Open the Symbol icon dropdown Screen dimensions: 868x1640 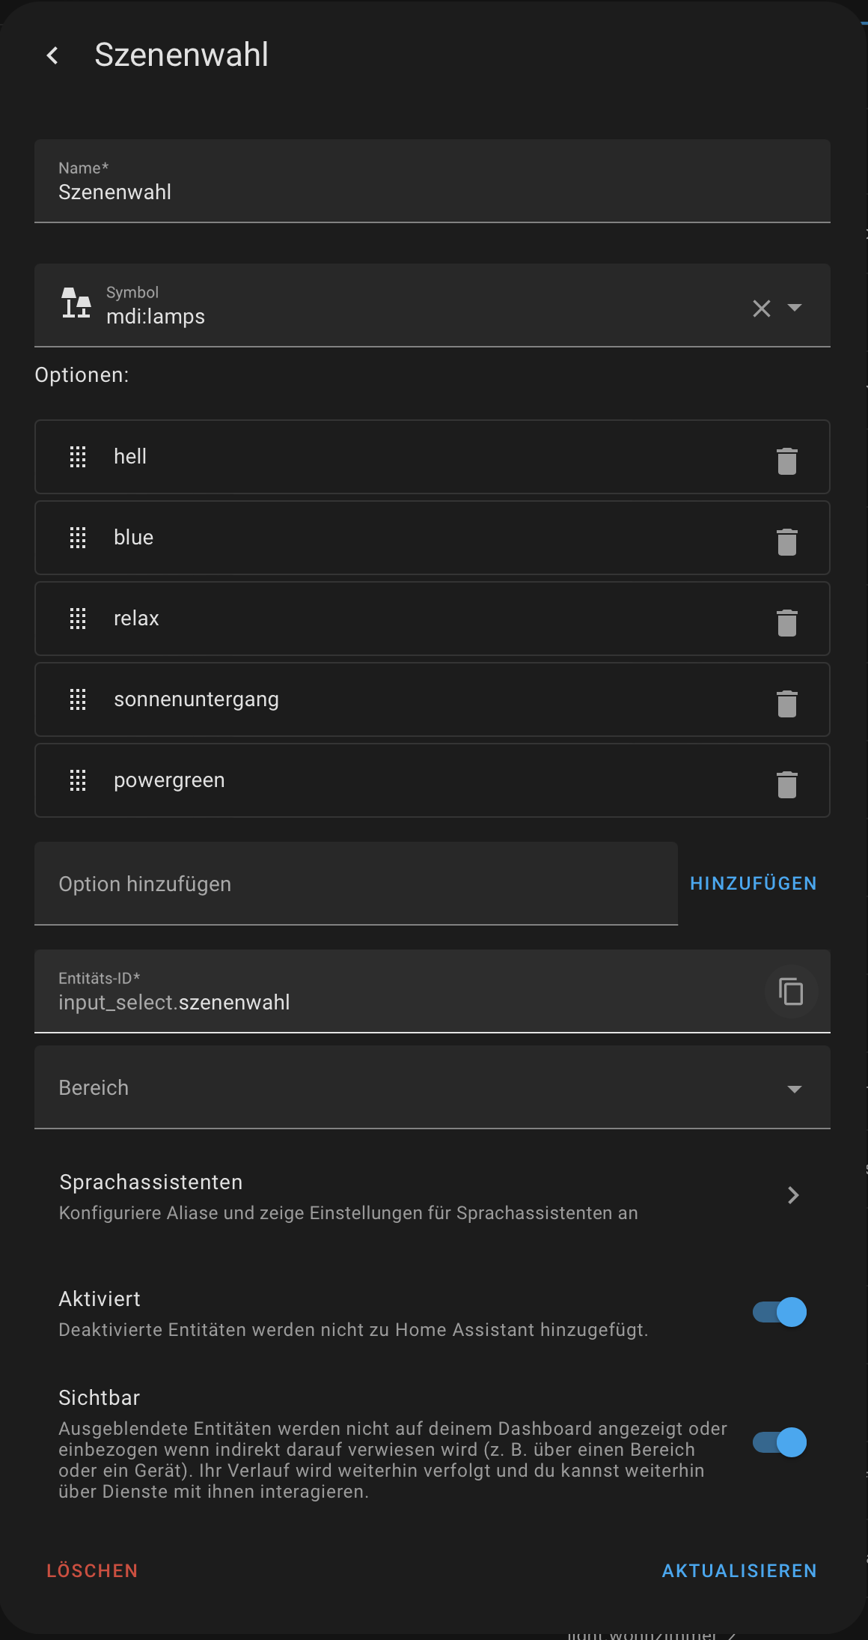[x=795, y=308]
